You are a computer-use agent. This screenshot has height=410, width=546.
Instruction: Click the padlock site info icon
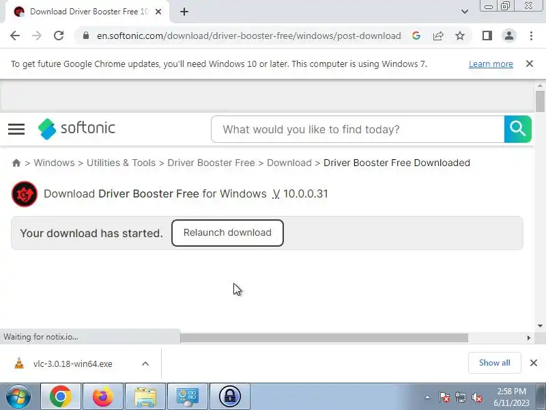tap(86, 36)
